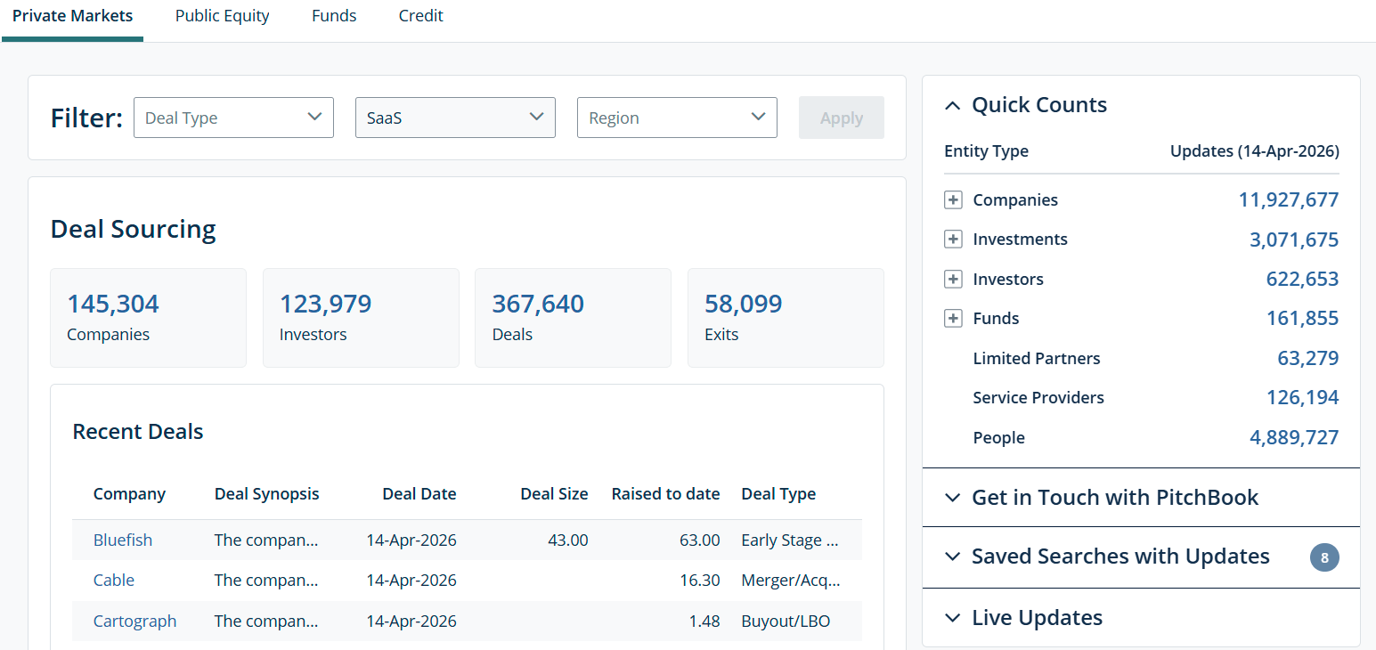The height and width of the screenshot is (650, 1376).
Task: Select Cable raised to date 16.30
Action: (699, 580)
